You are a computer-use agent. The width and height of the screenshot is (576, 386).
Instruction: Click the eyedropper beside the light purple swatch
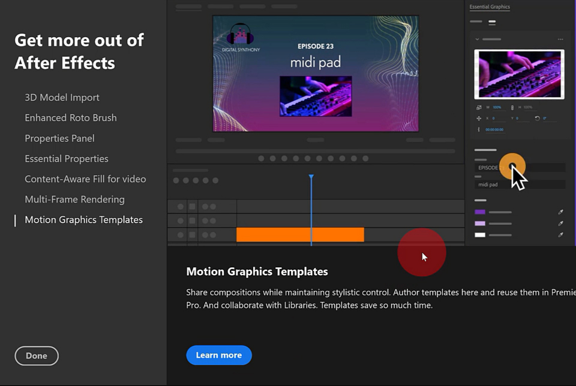(560, 224)
